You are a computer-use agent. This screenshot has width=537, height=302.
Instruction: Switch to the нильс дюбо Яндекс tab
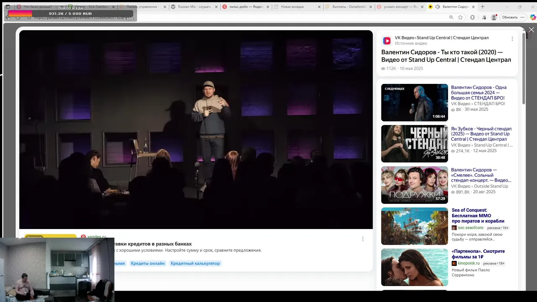pos(245,7)
